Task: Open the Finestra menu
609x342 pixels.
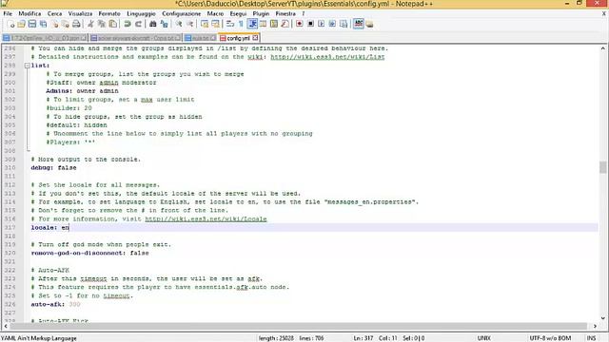Action: point(285,13)
